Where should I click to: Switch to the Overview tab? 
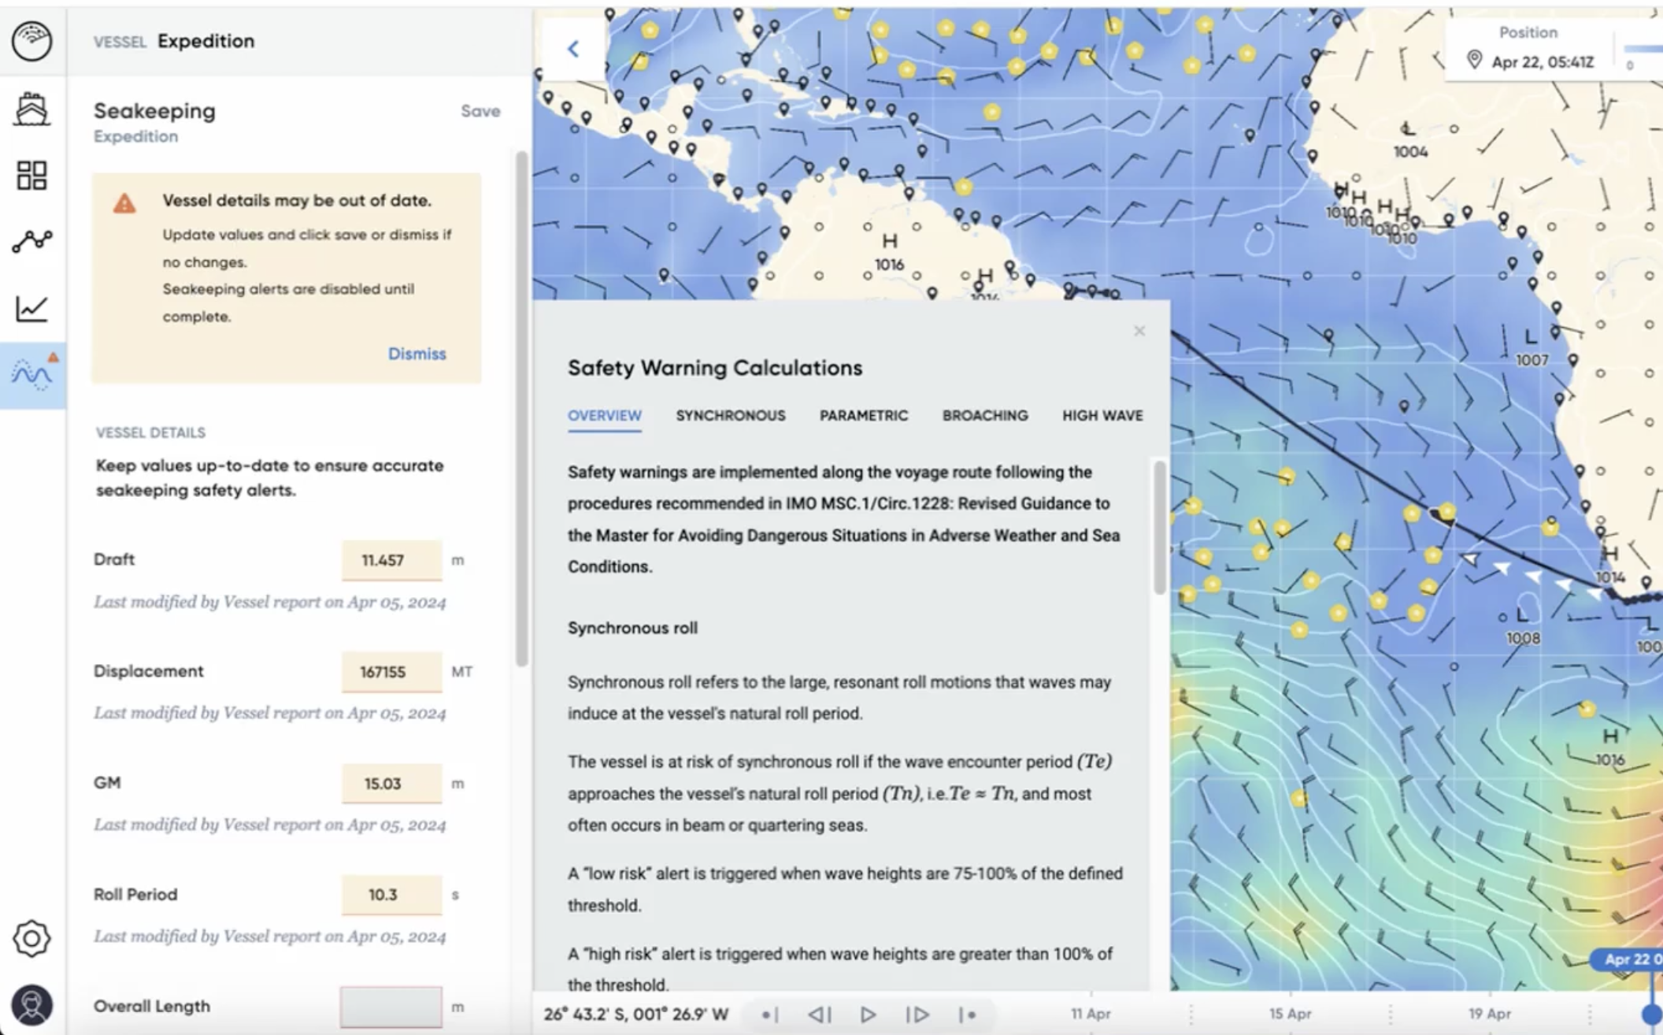coord(605,415)
